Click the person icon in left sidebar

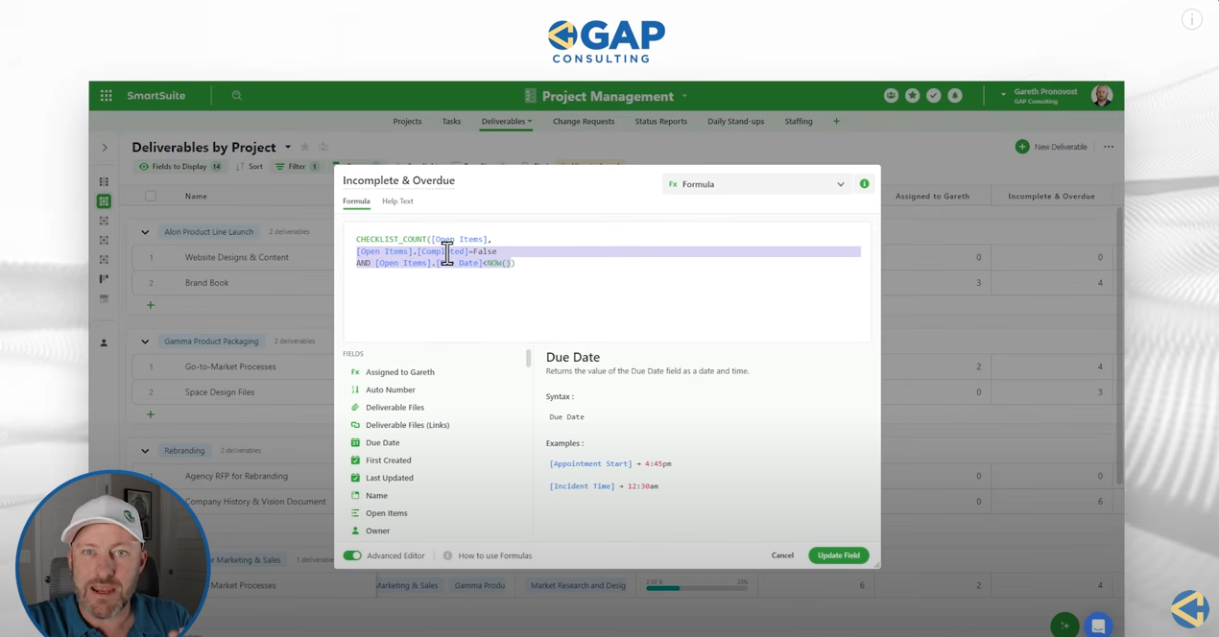click(x=104, y=342)
